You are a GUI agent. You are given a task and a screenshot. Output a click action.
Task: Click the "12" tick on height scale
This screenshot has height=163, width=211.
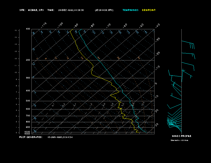[16, 59]
